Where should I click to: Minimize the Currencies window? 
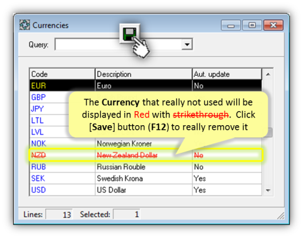click(231, 25)
